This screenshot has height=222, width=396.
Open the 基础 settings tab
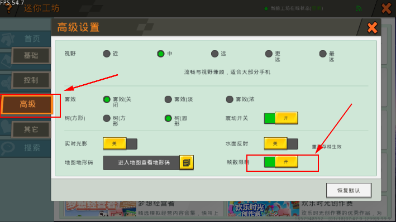point(31,56)
